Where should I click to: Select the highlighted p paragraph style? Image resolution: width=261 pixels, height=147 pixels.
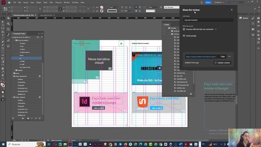[x=27, y=58]
